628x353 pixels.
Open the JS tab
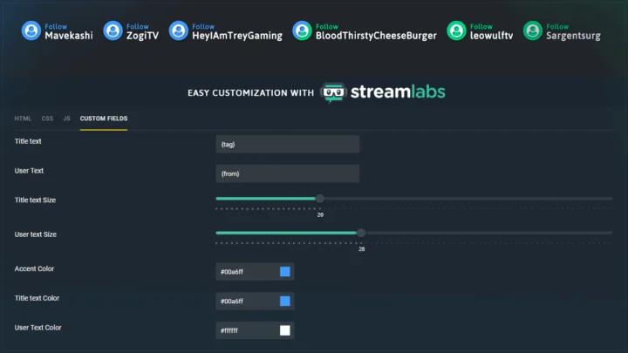tap(66, 118)
